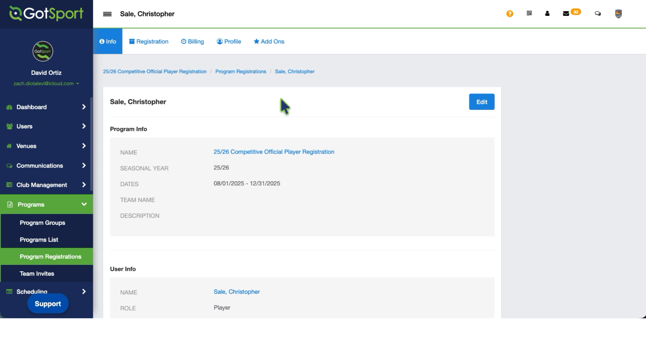Toggle the hamburger menu icon

point(107,14)
